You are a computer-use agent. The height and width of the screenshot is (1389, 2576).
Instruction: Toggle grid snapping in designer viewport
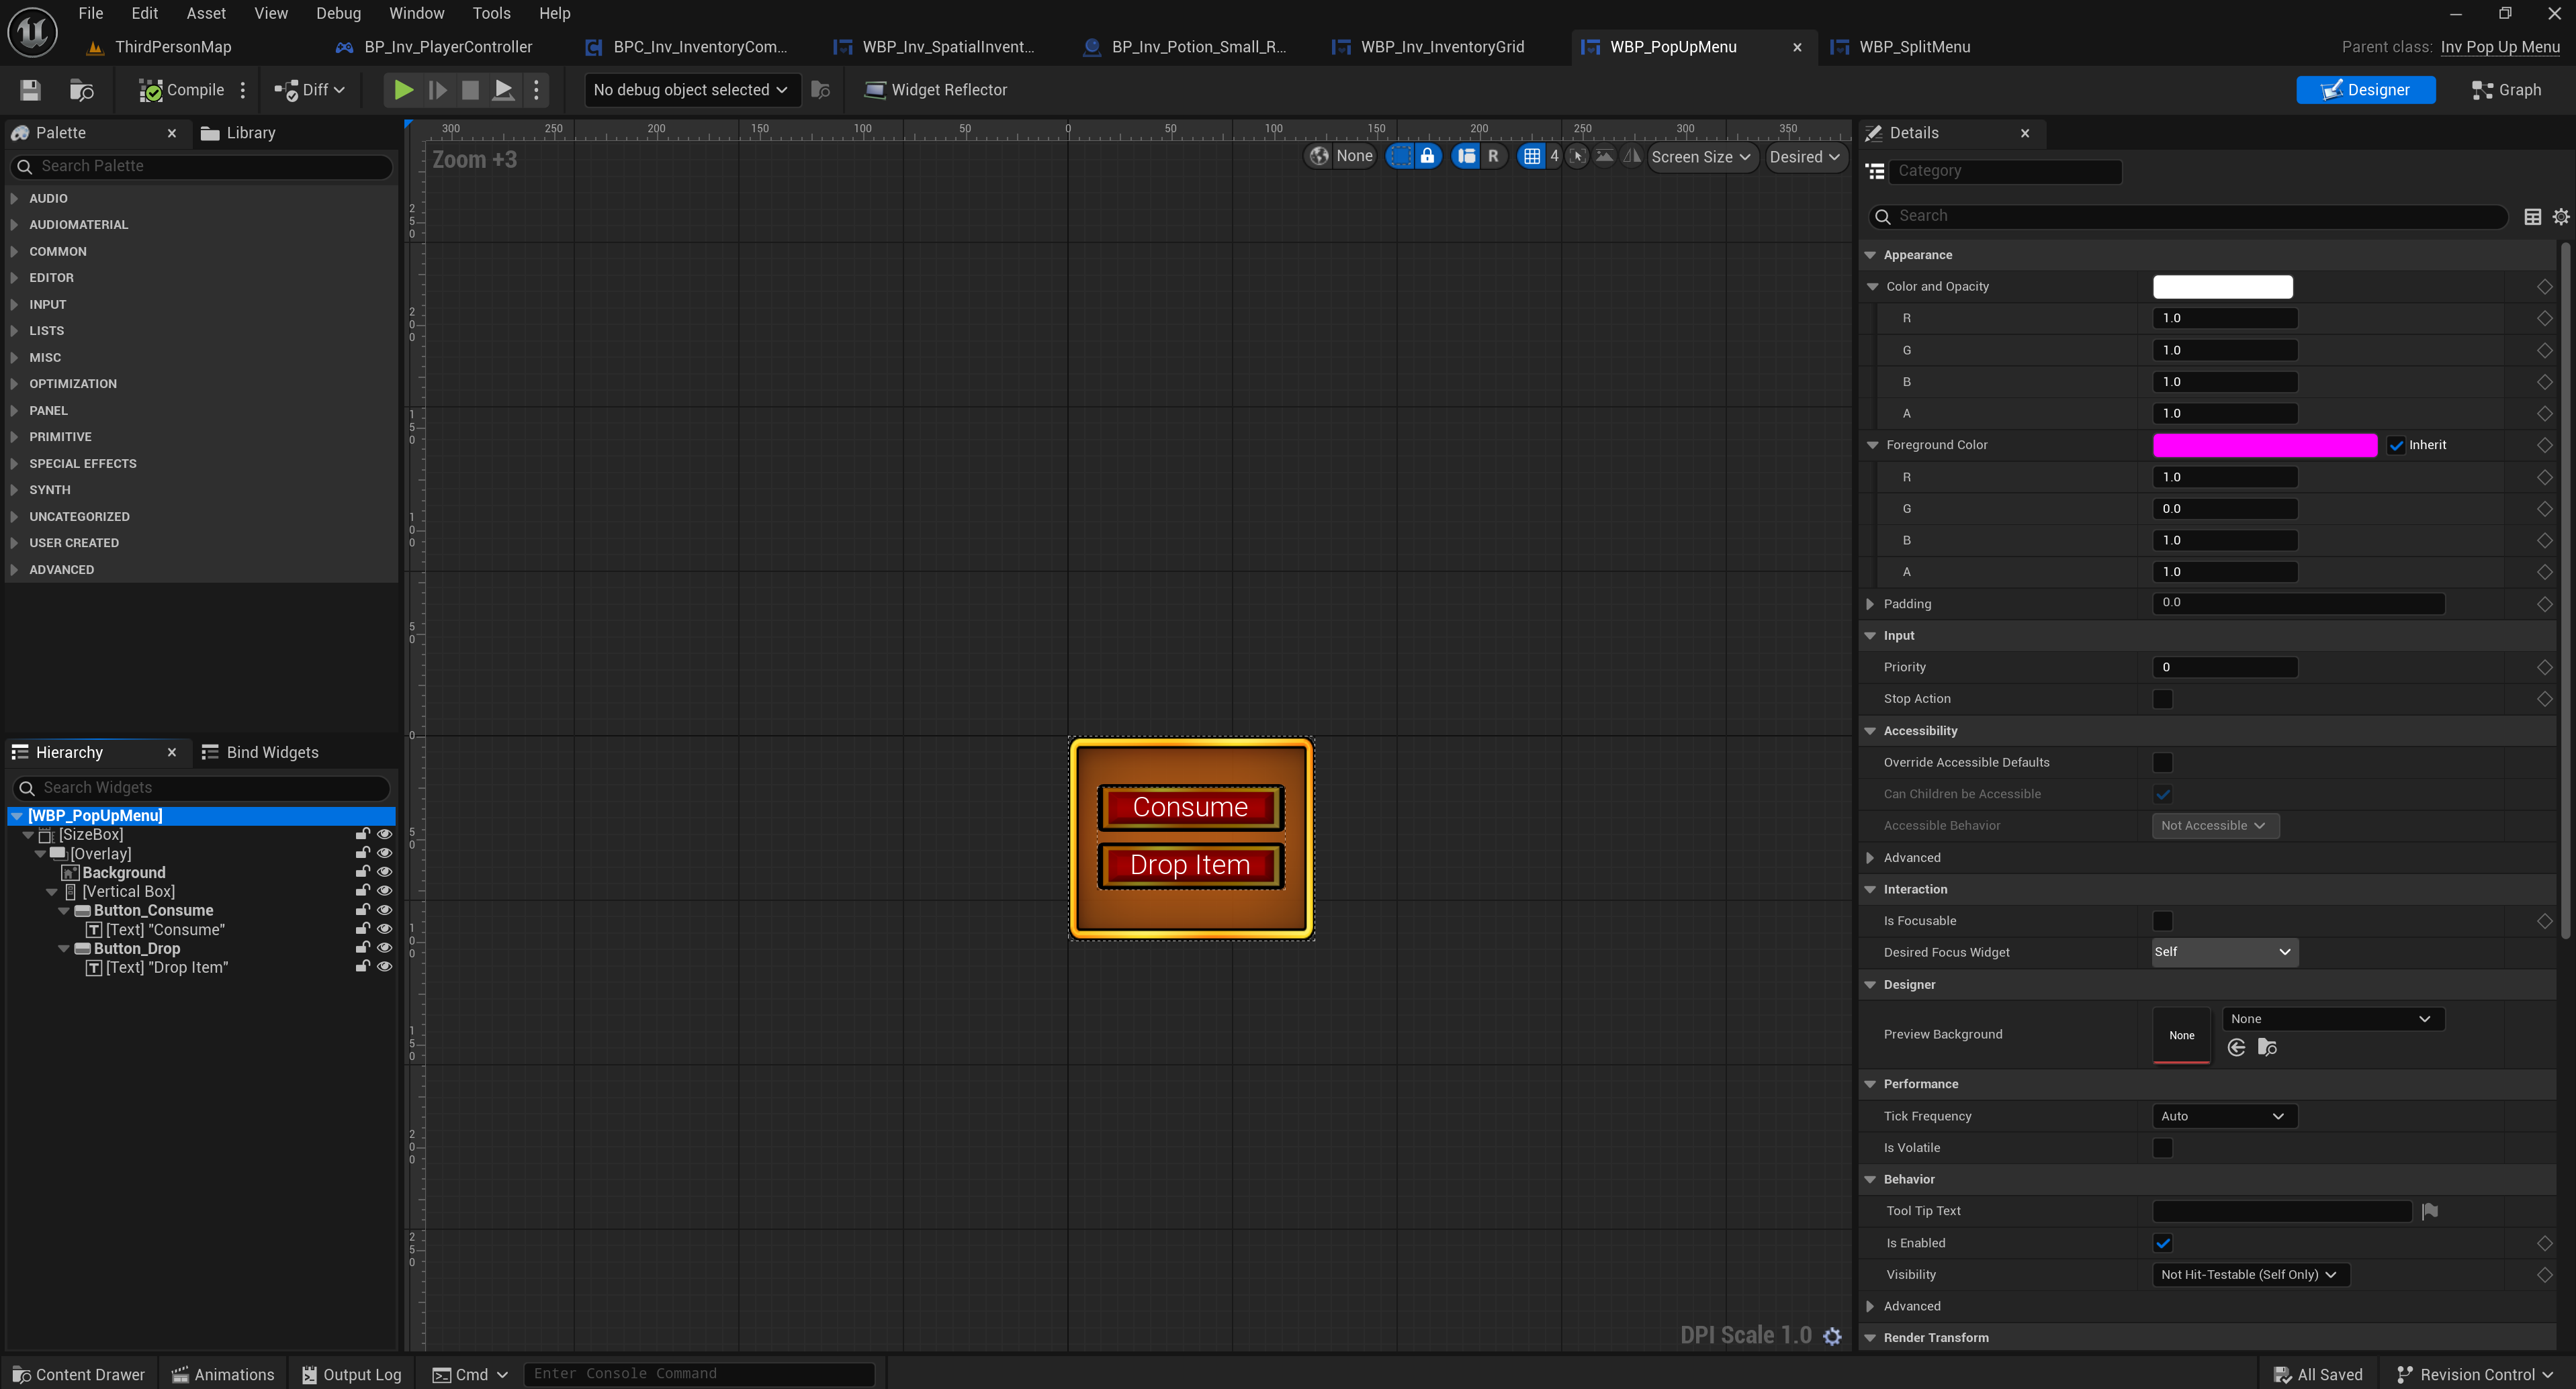(1531, 156)
